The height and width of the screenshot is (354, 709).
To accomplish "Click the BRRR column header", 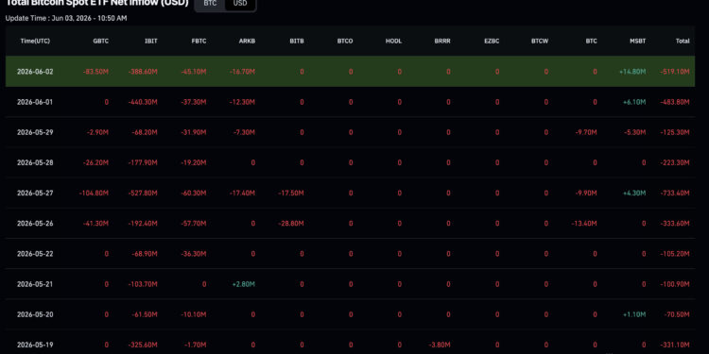I will pos(442,42).
